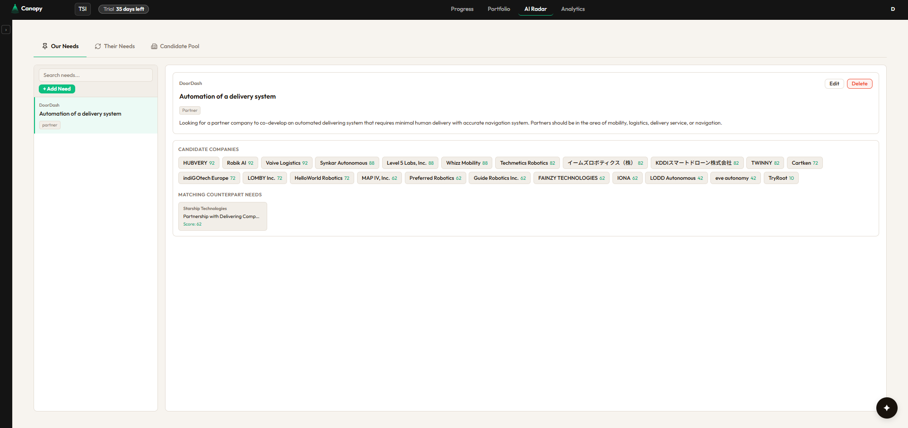
Task: Open the user avatar D menu
Action: coord(893,9)
